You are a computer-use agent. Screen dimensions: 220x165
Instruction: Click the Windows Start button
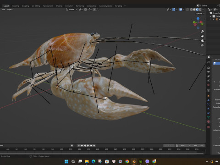click(66, 161)
